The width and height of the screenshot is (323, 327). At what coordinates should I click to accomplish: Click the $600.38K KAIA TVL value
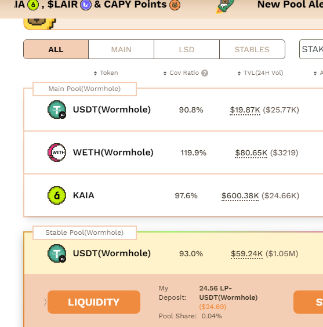click(240, 196)
